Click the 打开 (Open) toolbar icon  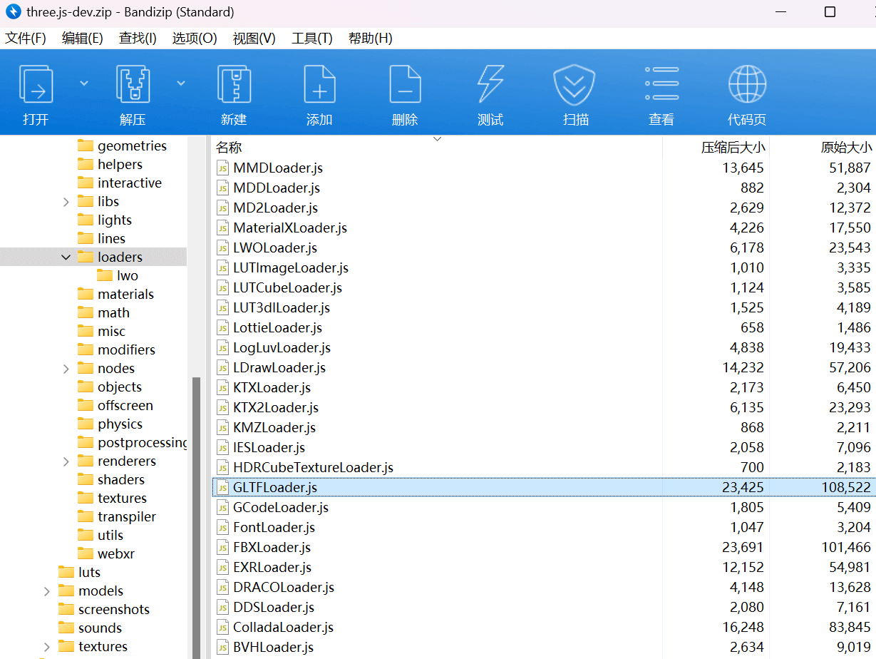[36, 84]
